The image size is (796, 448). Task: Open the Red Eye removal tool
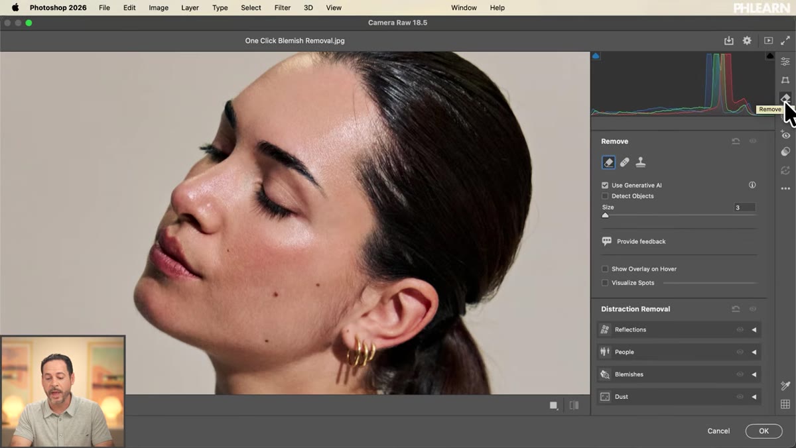pyautogui.click(x=785, y=135)
